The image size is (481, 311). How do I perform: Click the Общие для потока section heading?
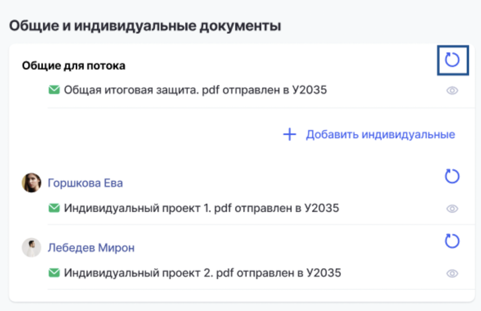pos(74,66)
